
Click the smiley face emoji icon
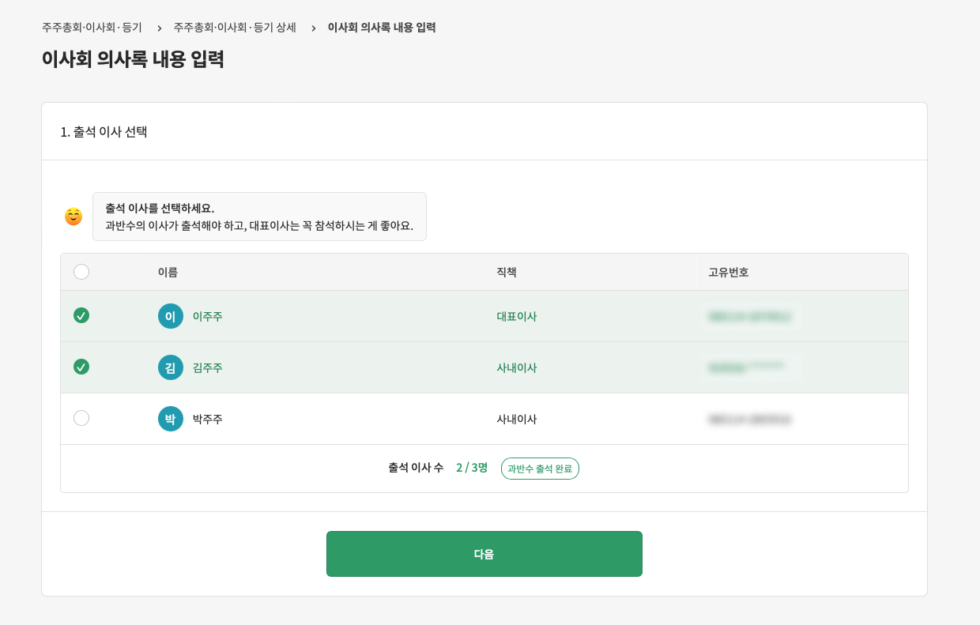(73, 216)
